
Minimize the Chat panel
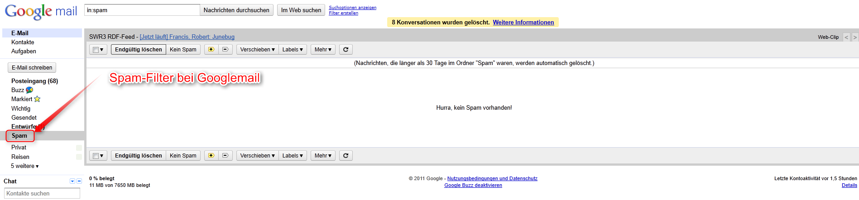79,181
